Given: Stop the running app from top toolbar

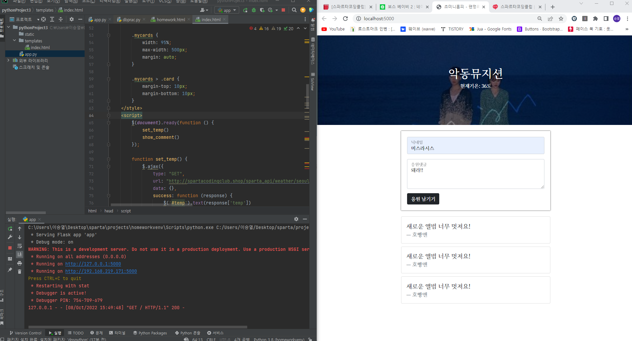Looking at the screenshot, I should click(283, 10).
